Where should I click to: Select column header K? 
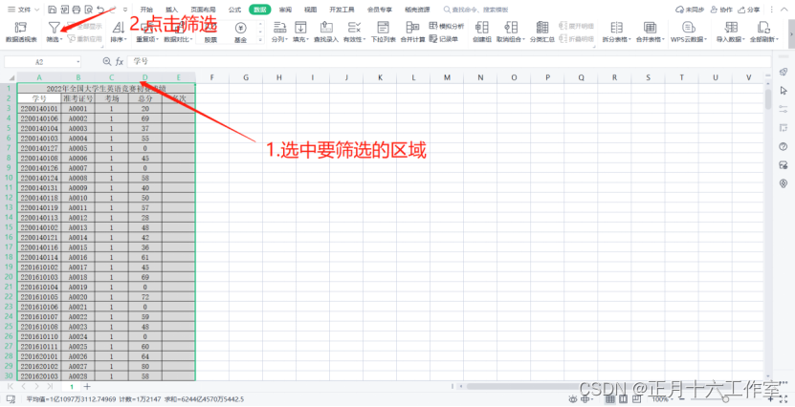pos(380,77)
